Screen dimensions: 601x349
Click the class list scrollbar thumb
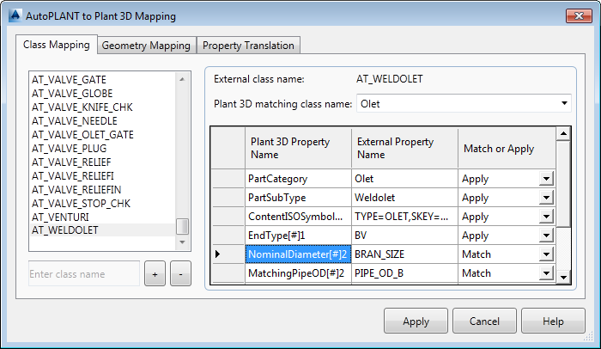pyautogui.click(x=182, y=226)
